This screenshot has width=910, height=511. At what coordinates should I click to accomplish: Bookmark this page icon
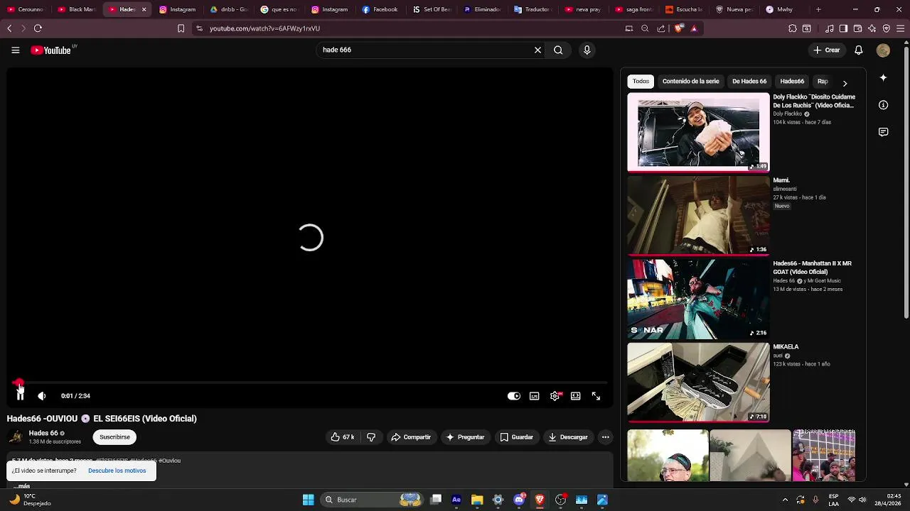181,28
